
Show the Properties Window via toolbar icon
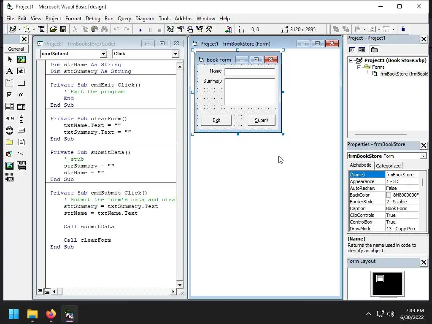(x=180, y=29)
